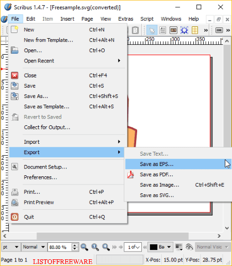Click the PDF OK button tool icon
This screenshot has width=232, height=266.
coord(219,30)
